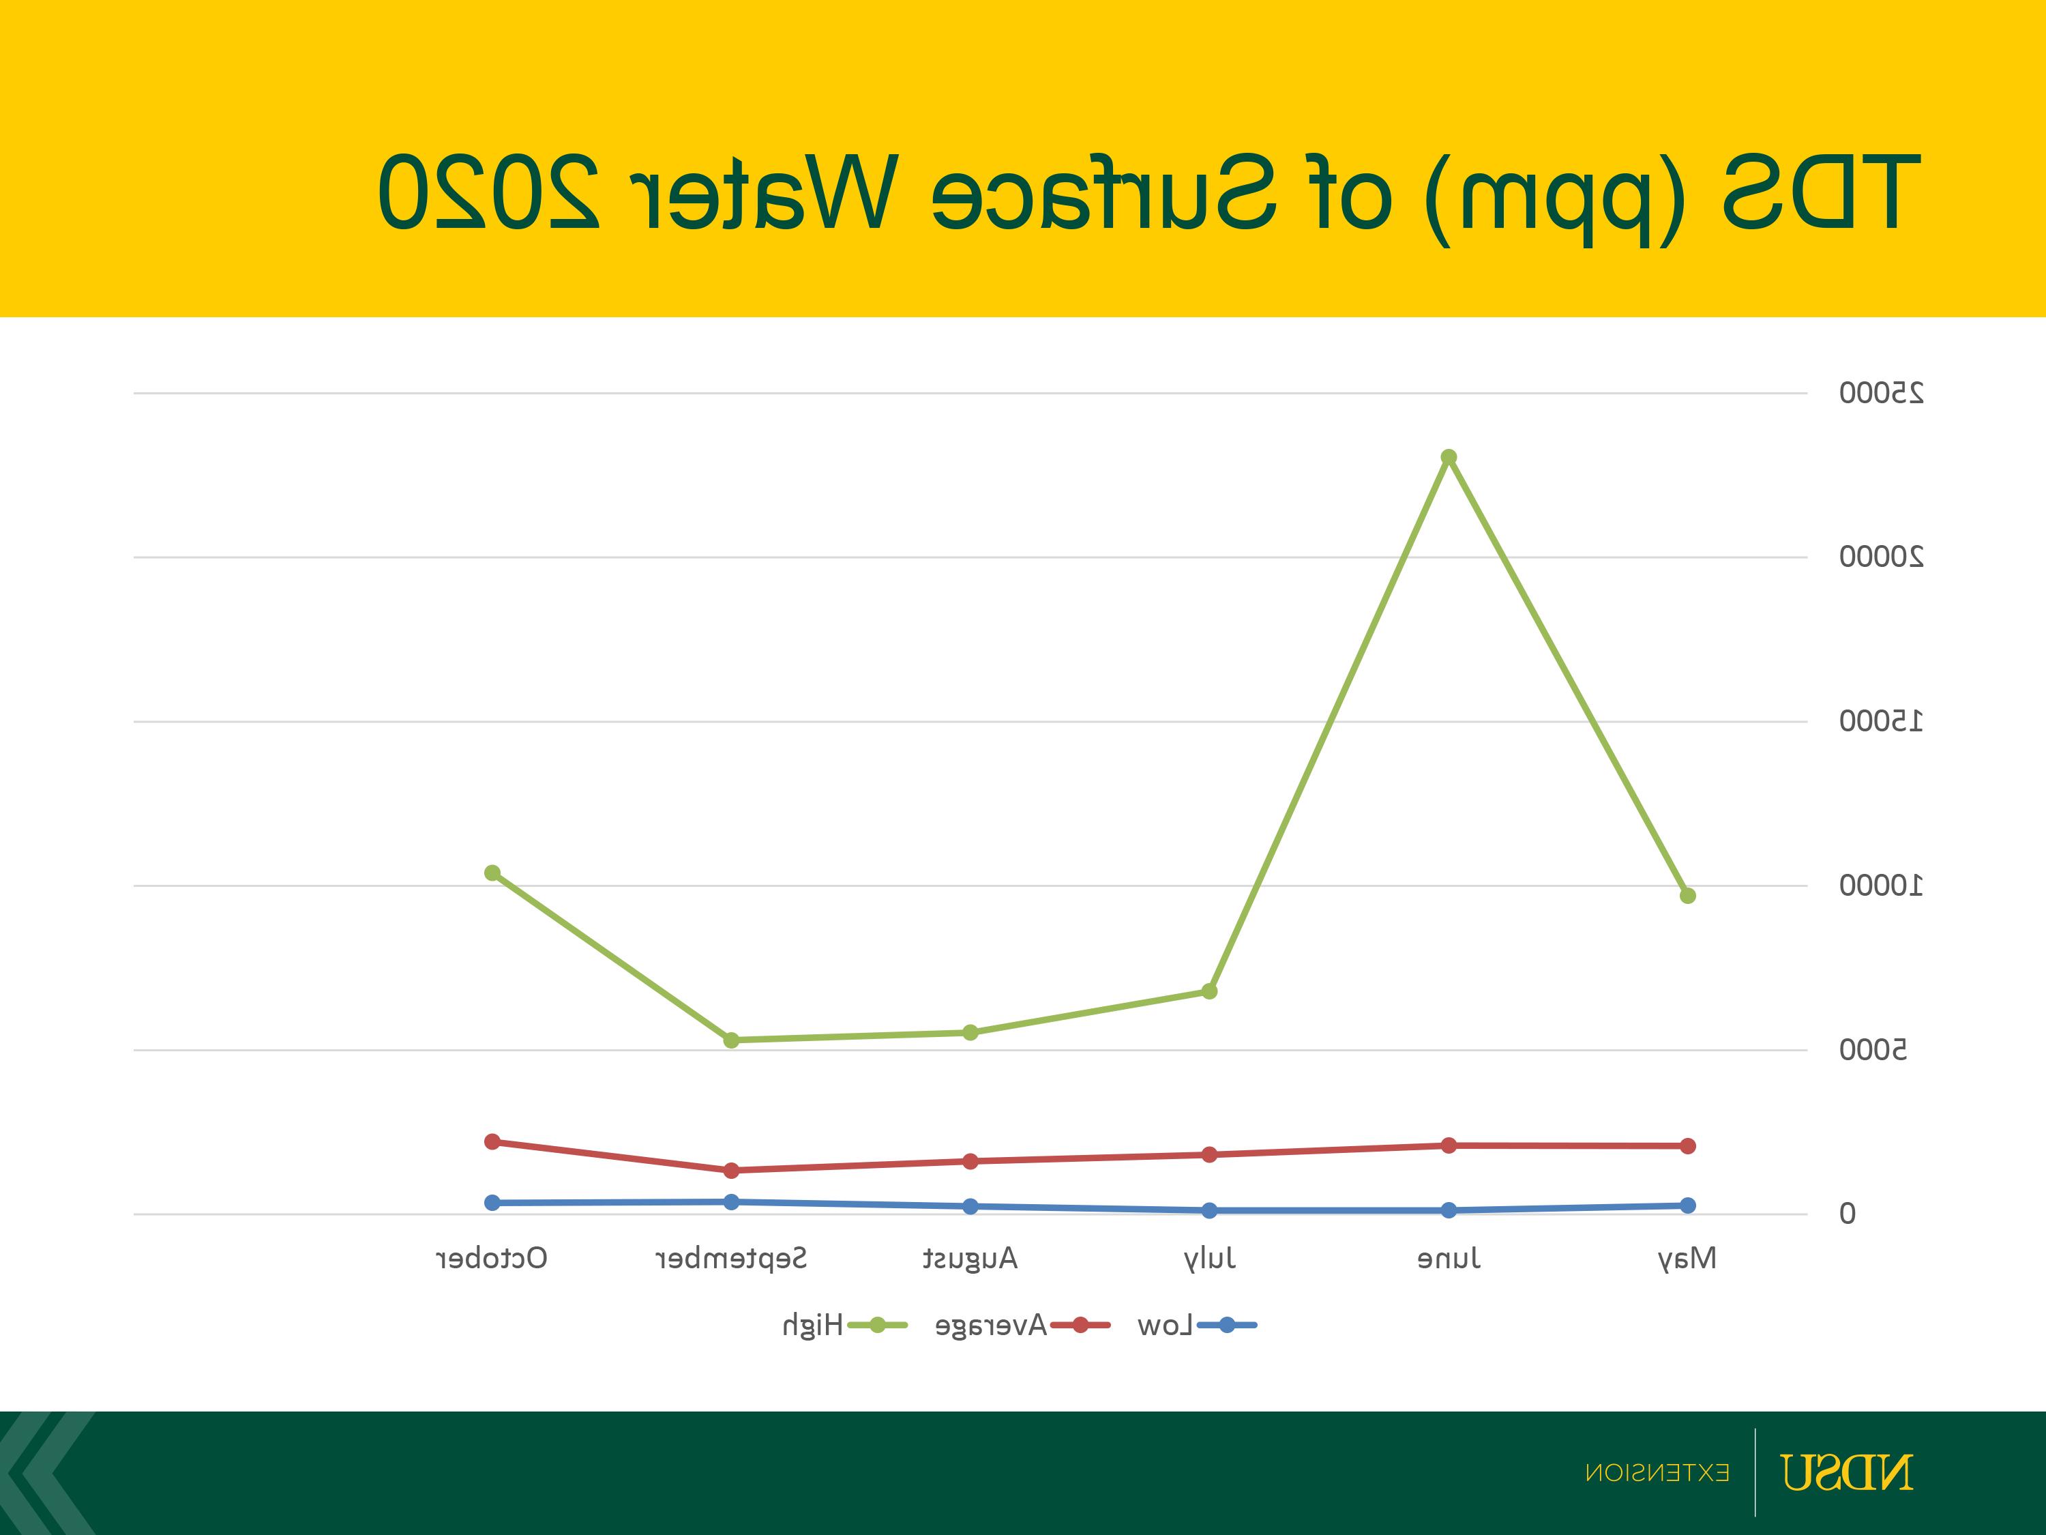Click the Average series July data point

click(1209, 1155)
